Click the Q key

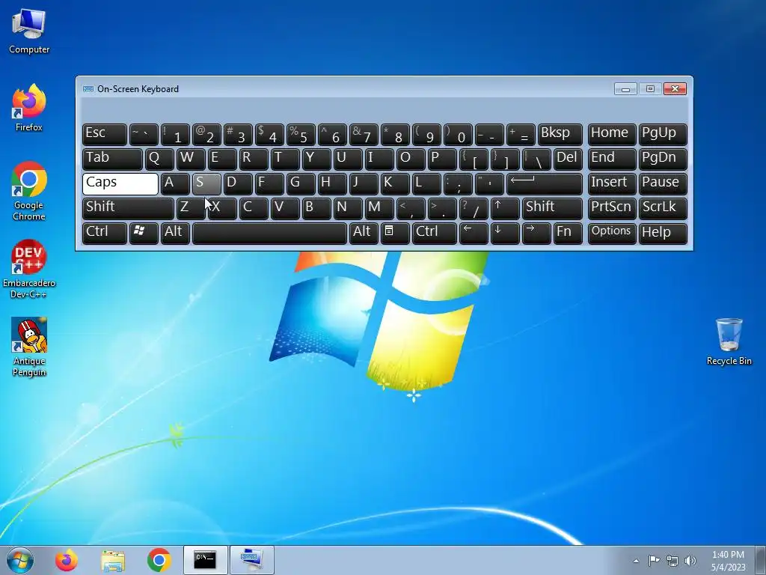point(159,159)
